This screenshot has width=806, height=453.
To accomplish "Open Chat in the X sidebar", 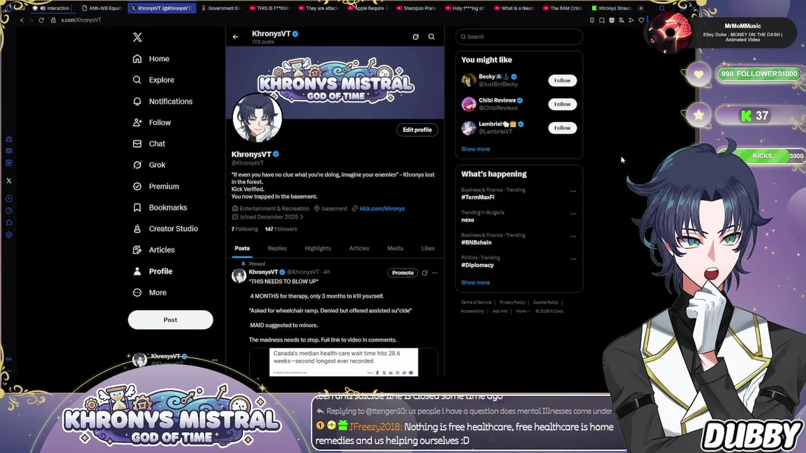I will 149,143.
